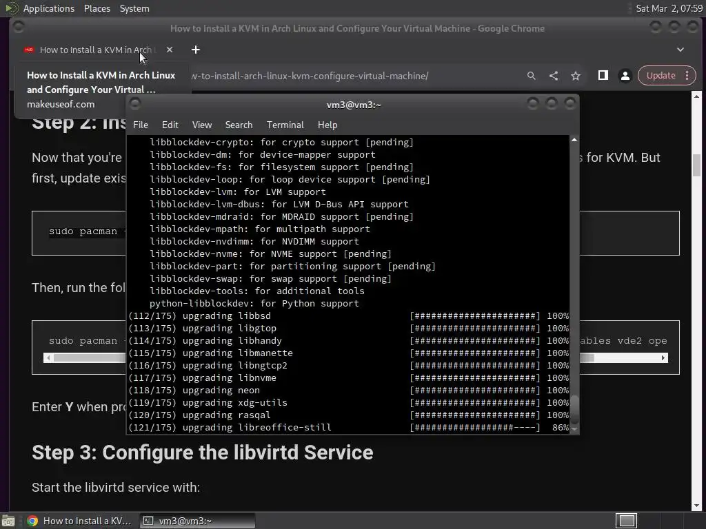Open the Terminal menu in terminal window
This screenshot has height=529, width=706.
click(285, 125)
